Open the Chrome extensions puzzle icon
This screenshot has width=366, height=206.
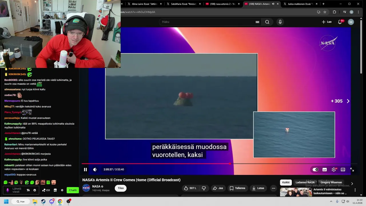click(334, 12)
